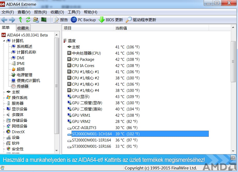
Task: Open the 帮助(H) menu
Action: tap(90, 12)
